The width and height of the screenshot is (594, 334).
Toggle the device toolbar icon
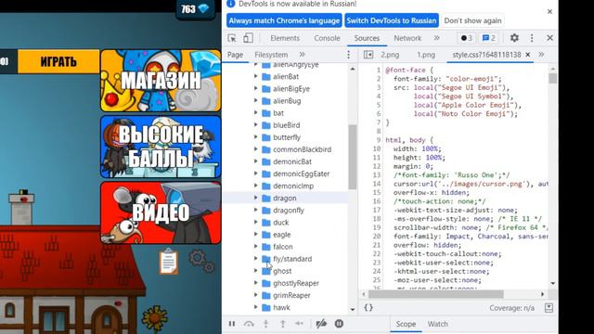[248, 38]
